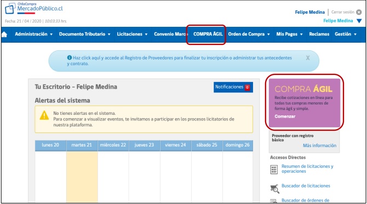Screen dimensions: 367x204
Task: Click the 'Accesos Directos' heading
Action: click(x=288, y=158)
